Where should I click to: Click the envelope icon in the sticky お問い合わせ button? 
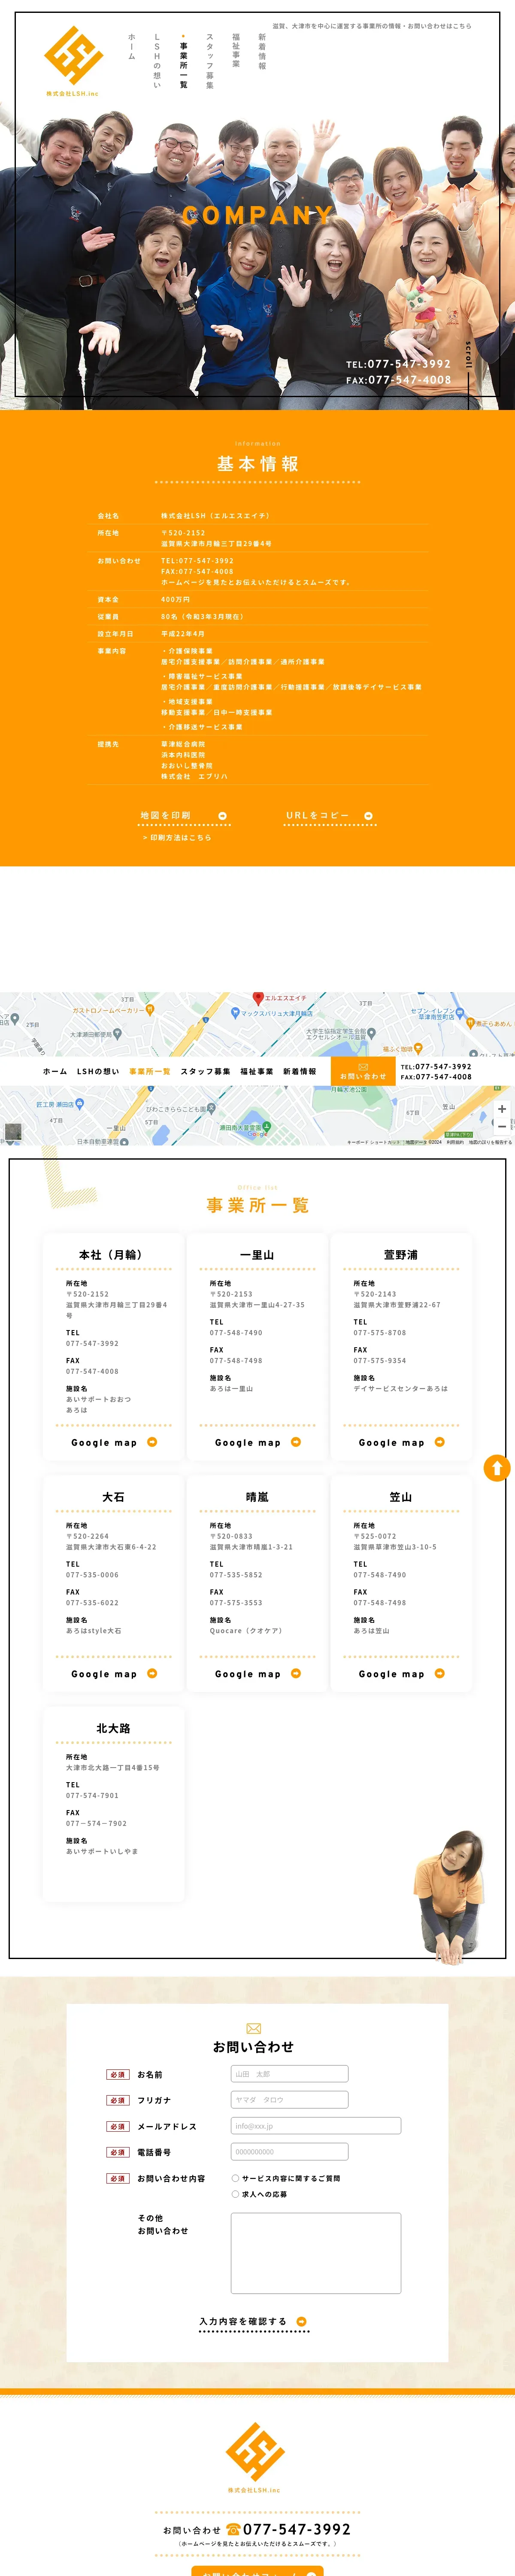(363, 1067)
